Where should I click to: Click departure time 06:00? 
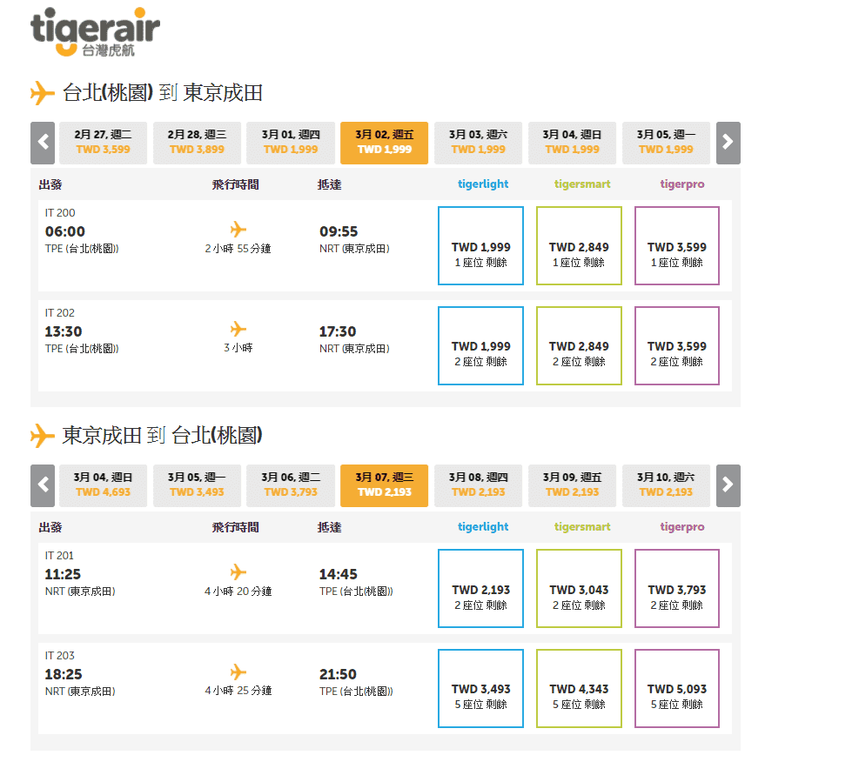pos(64,231)
